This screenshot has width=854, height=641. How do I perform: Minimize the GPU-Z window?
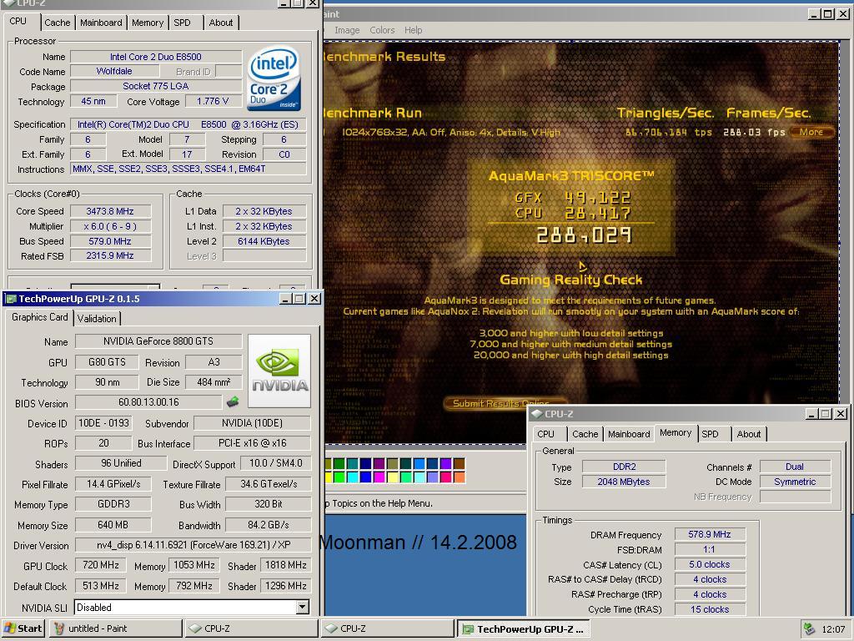pyautogui.click(x=285, y=299)
